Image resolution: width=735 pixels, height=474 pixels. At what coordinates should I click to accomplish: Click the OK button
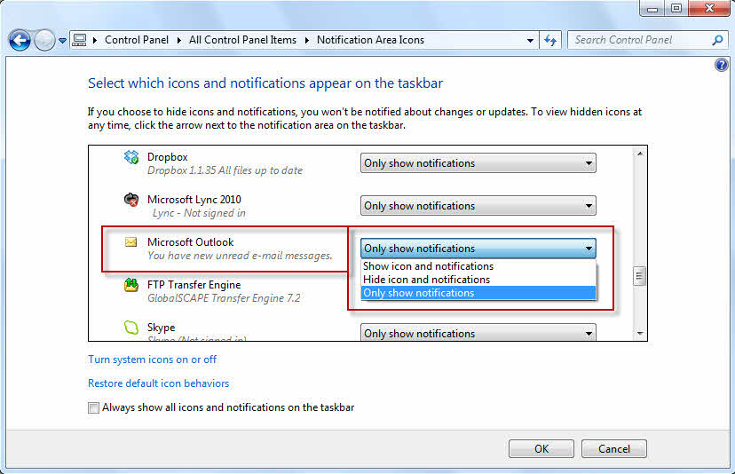click(541, 448)
